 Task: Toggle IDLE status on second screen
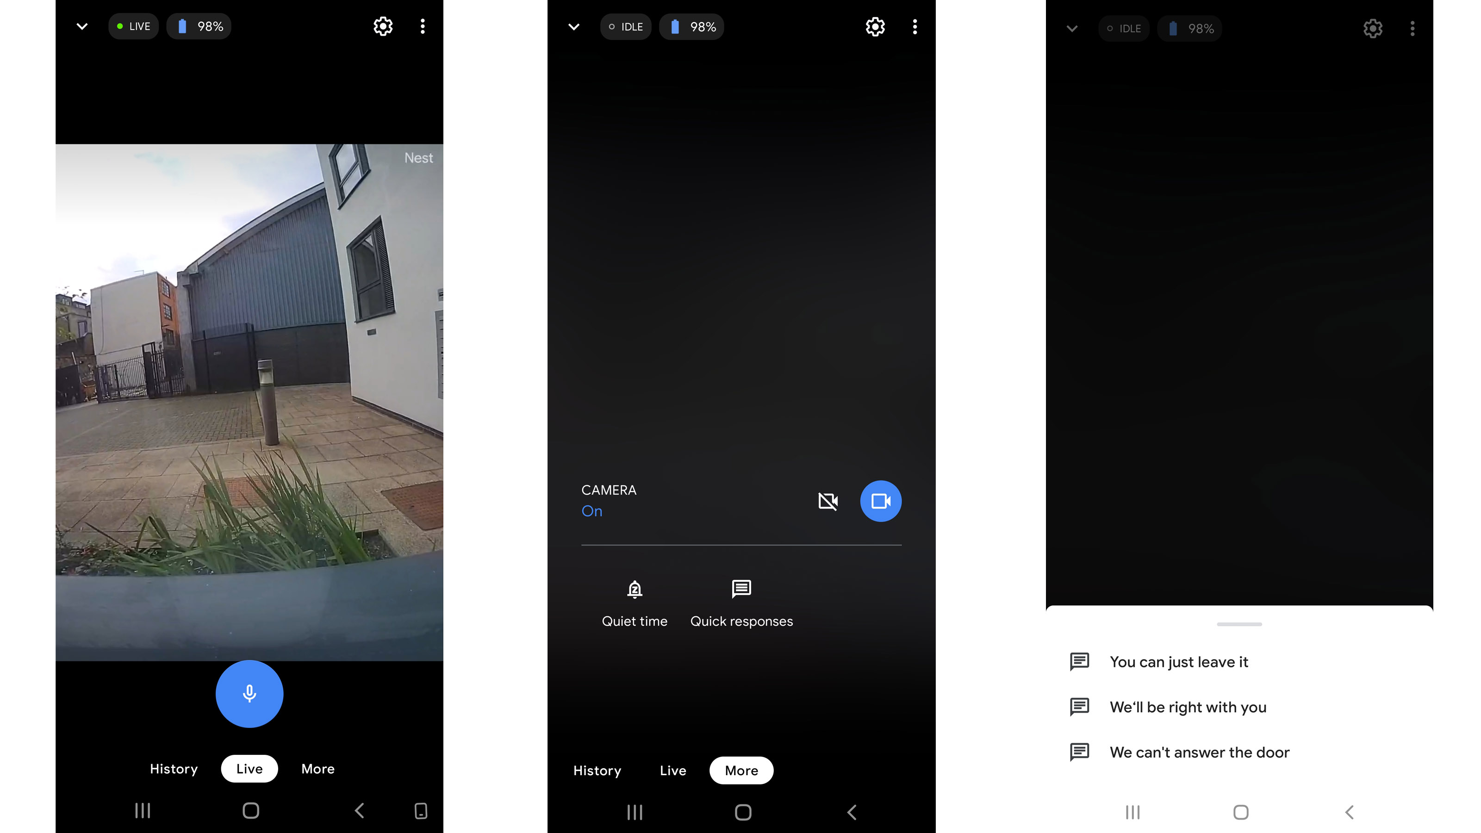pyautogui.click(x=624, y=26)
